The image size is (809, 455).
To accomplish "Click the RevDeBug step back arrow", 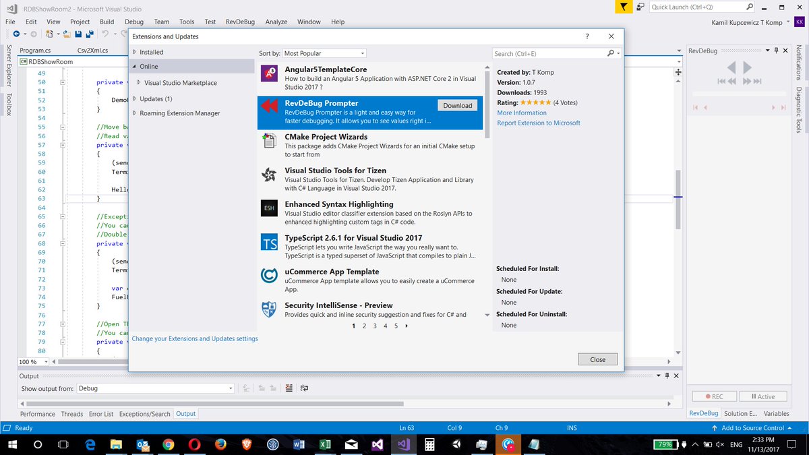I will tap(731, 67).
